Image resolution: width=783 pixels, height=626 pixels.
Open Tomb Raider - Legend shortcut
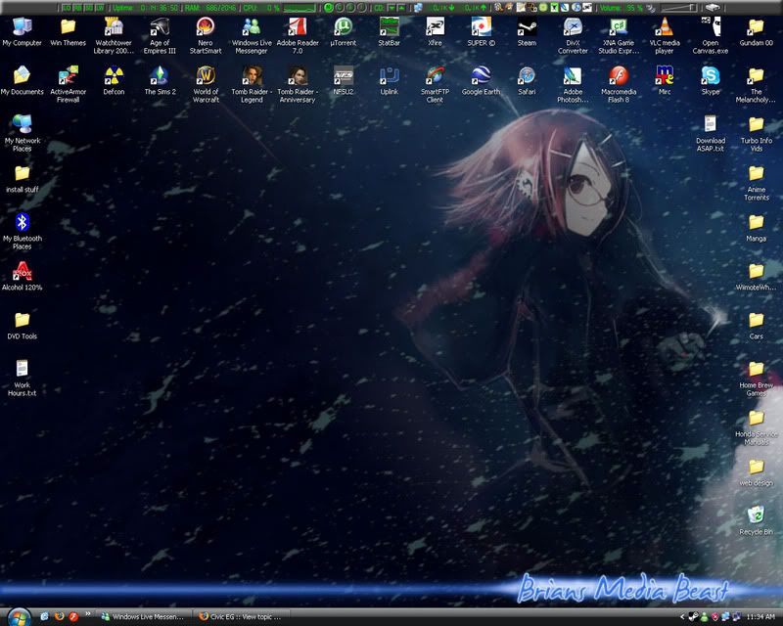(x=252, y=84)
